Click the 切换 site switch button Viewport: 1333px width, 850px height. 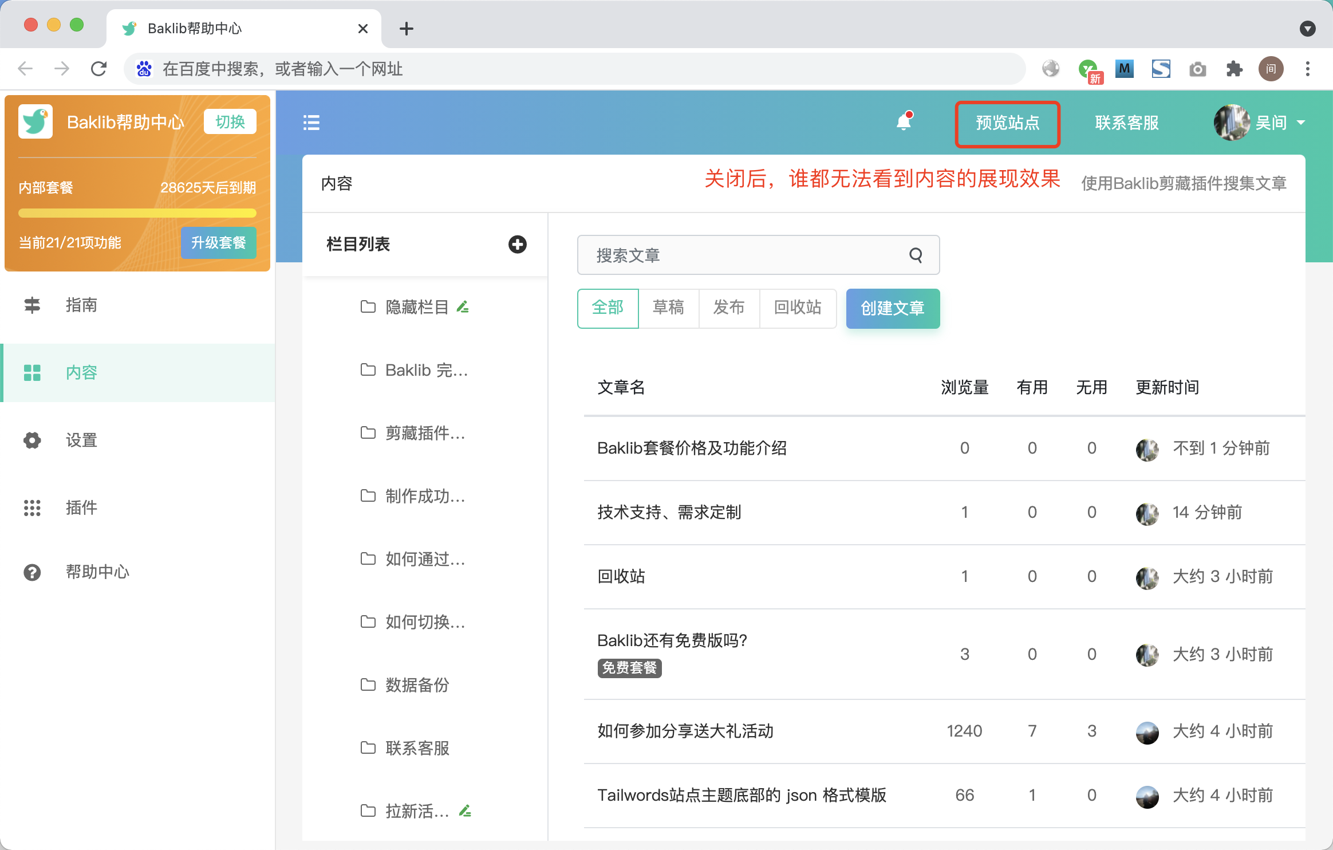tap(230, 122)
